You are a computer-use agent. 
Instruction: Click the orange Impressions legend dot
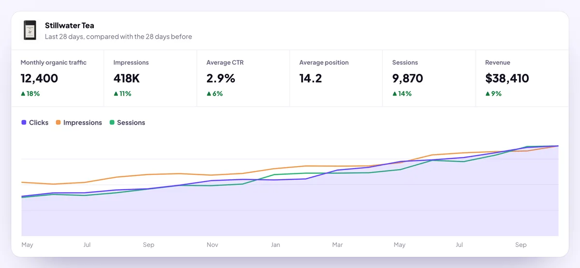pyautogui.click(x=58, y=123)
